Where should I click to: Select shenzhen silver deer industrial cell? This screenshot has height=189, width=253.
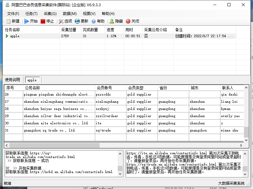(59, 116)
